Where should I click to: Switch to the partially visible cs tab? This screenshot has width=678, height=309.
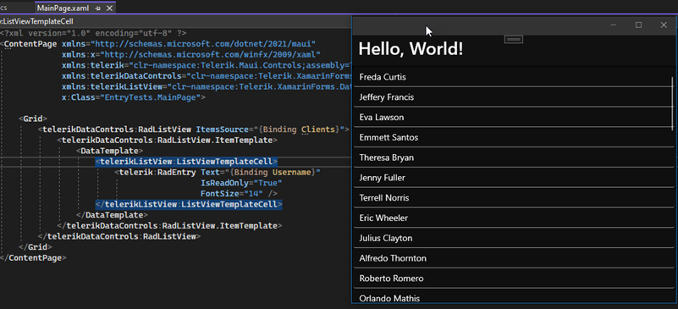[x=3, y=8]
